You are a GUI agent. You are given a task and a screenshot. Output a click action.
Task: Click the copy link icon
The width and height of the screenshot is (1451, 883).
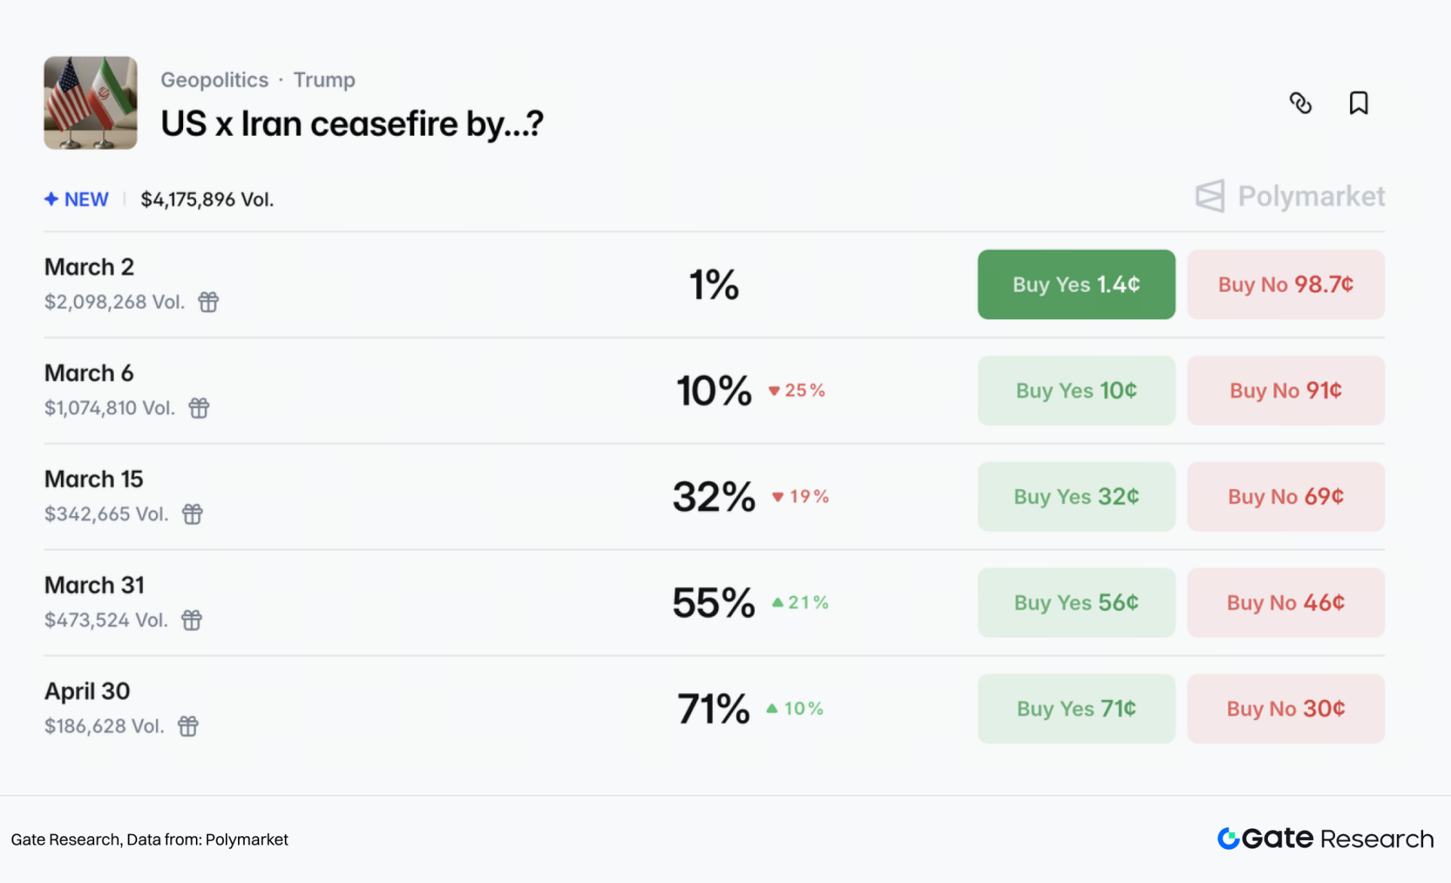pos(1300,103)
